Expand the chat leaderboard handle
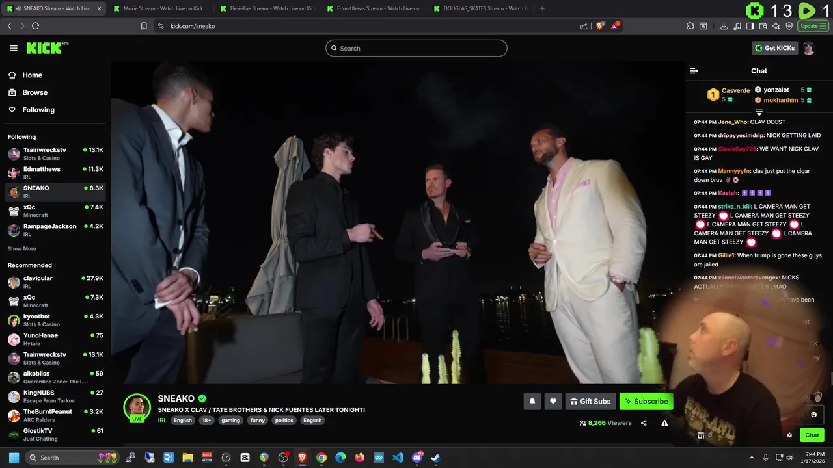 click(759, 112)
